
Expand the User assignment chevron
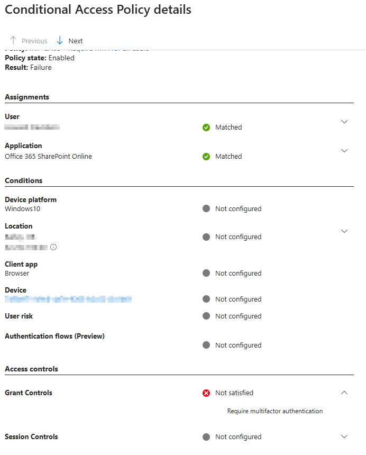point(344,122)
